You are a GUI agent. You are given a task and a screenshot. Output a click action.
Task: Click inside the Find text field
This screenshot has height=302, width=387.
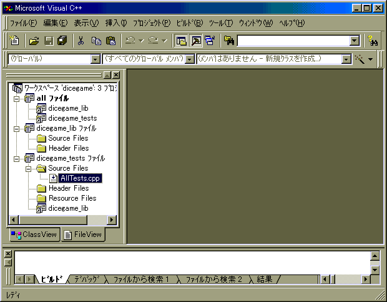293,41
